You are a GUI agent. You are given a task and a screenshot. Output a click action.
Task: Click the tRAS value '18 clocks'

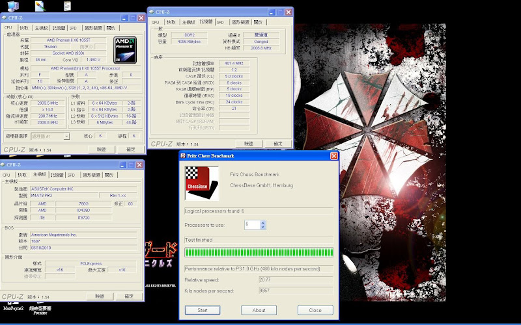[234, 96]
